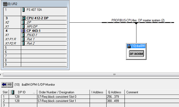The width and height of the screenshot is (179, 107).
Task: Select empty rack slot 6
Action: pos(35,52)
